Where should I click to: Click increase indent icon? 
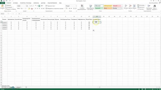[44, 8]
